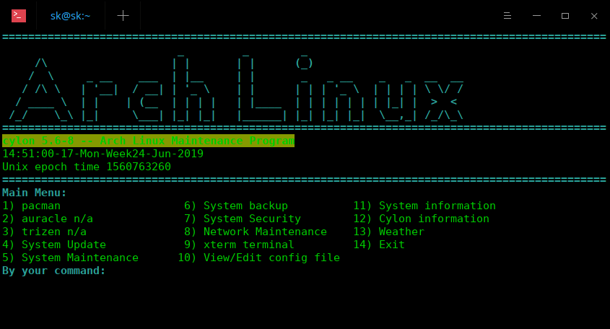Viewport: 610px width, 329px height.
Task: Click menu entry 4) System Update
Action: (54, 245)
